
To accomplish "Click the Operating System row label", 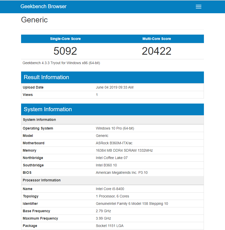I will pos(38,128).
